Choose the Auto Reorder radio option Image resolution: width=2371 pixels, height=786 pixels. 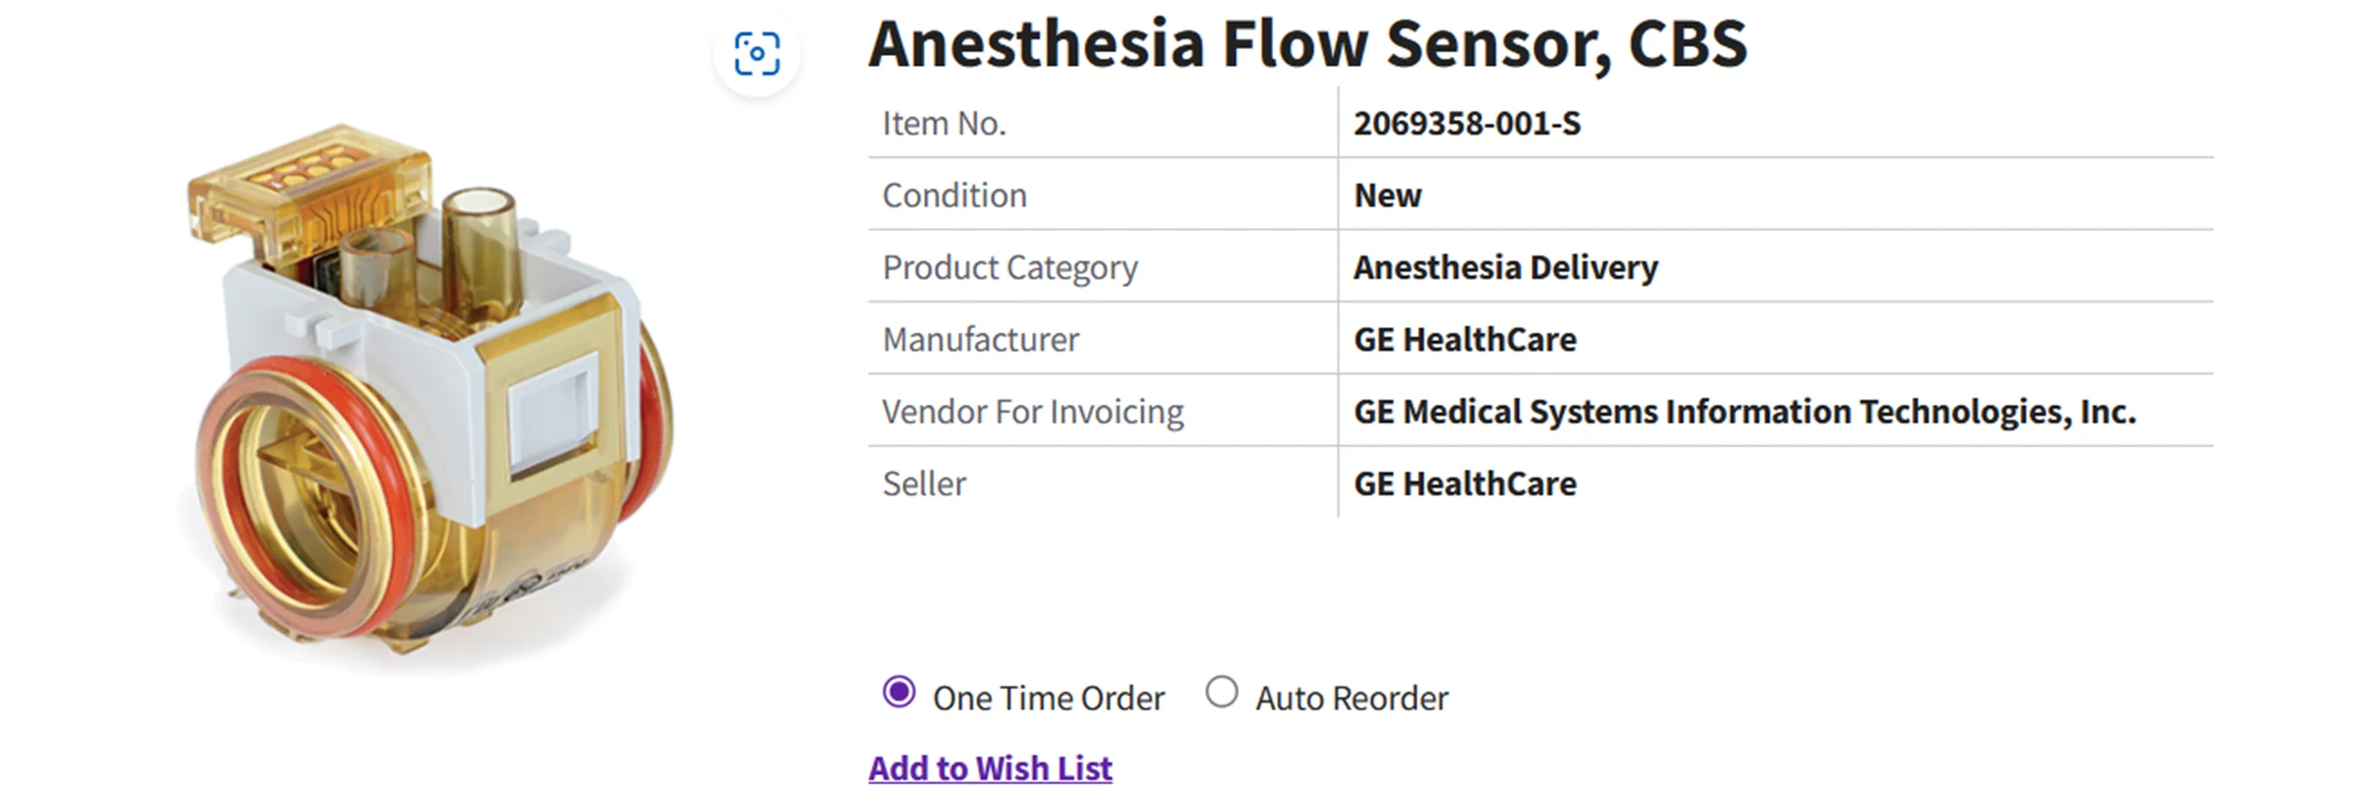[1221, 693]
